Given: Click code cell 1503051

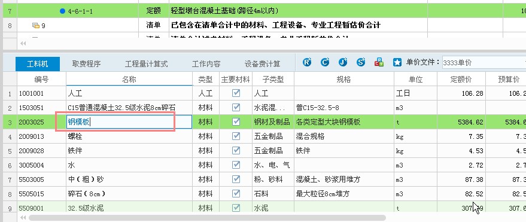Looking at the screenshot, I should pyautogui.click(x=41, y=107).
